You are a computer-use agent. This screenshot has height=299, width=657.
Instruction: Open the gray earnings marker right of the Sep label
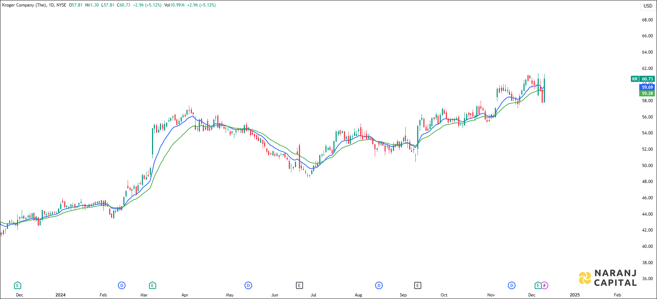coord(418,286)
